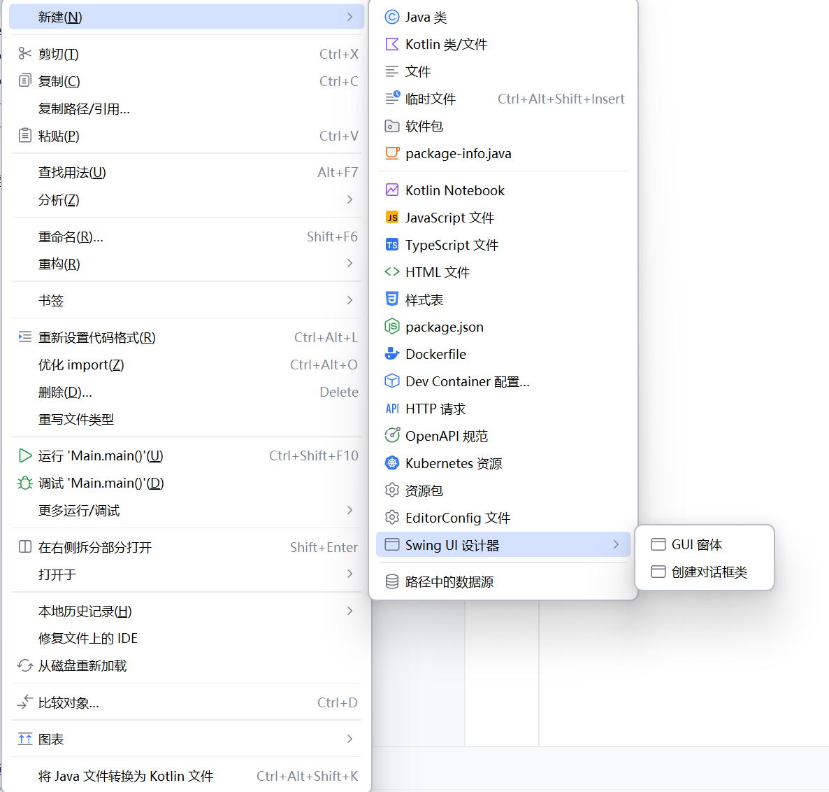Click the reload icon for 从磁盘重新加载
Viewport: 829px width, 792px height.
(x=25, y=665)
